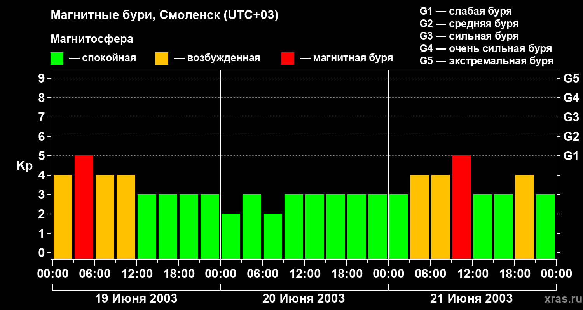
Task: Click the 'G3 — сильная буря' description line
Action: 469,36
